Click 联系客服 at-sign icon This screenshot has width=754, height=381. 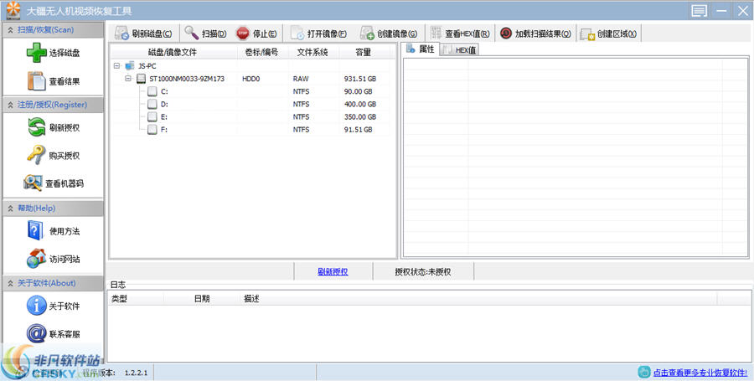click(37, 333)
